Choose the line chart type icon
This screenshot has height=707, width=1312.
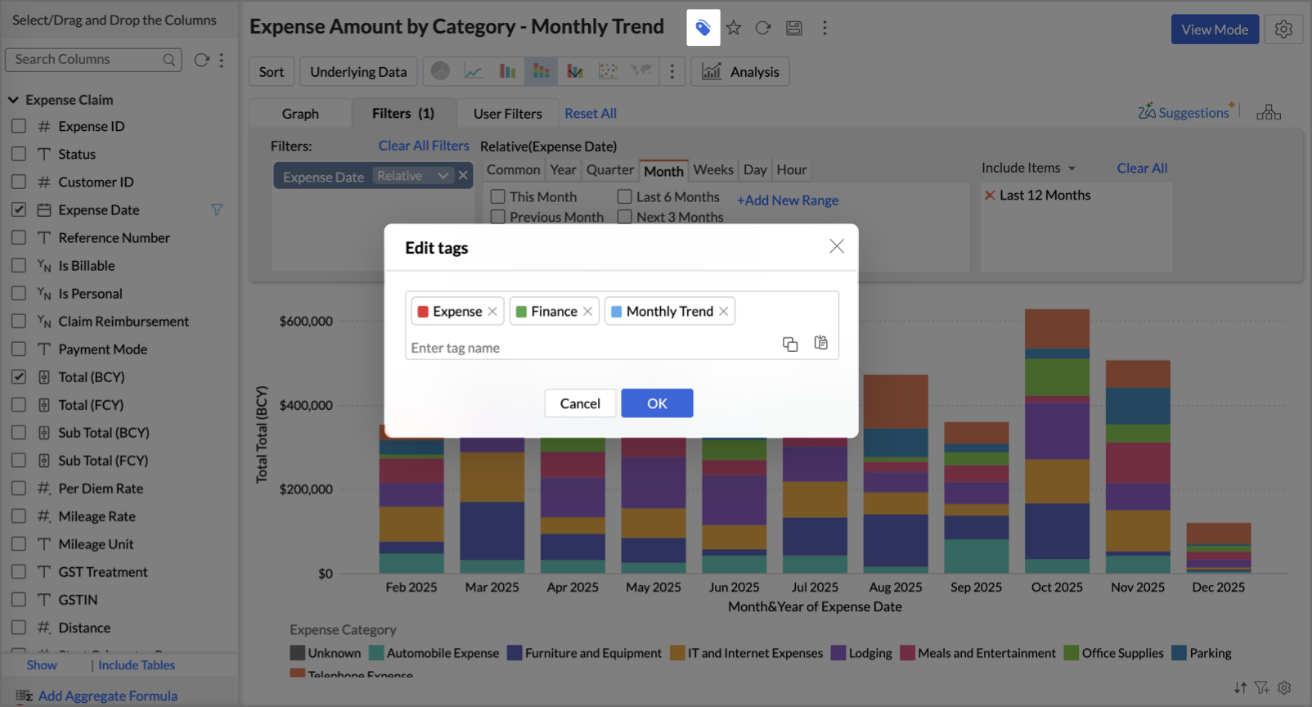tap(473, 71)
